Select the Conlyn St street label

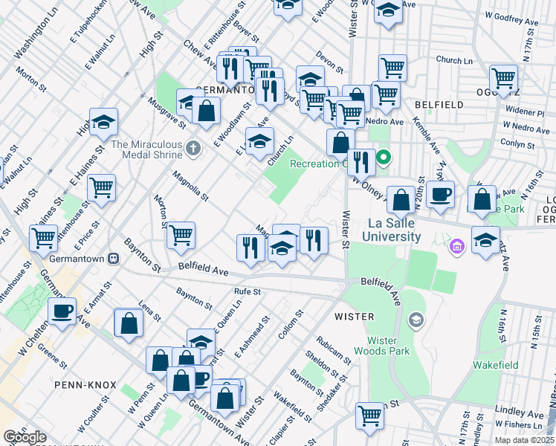click(x=517, y=143)
